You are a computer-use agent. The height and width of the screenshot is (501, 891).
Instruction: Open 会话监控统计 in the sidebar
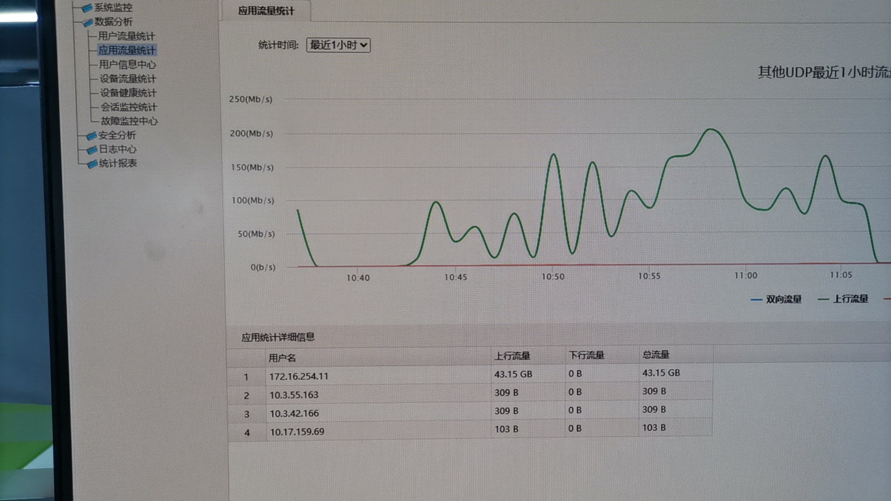[129, 107]
